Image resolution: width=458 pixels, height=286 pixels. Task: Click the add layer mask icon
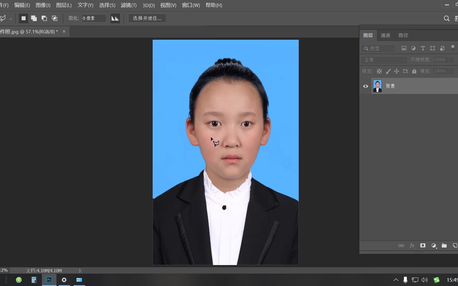tap(423, 245)
